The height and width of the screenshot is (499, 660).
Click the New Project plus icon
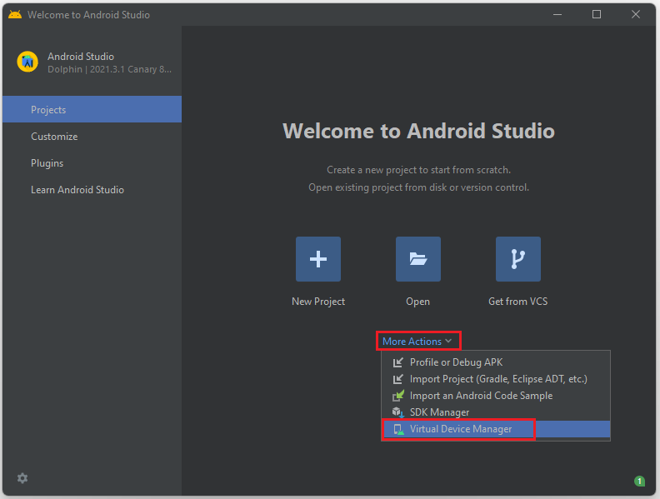pyautogui.click(x=318, y=259)
